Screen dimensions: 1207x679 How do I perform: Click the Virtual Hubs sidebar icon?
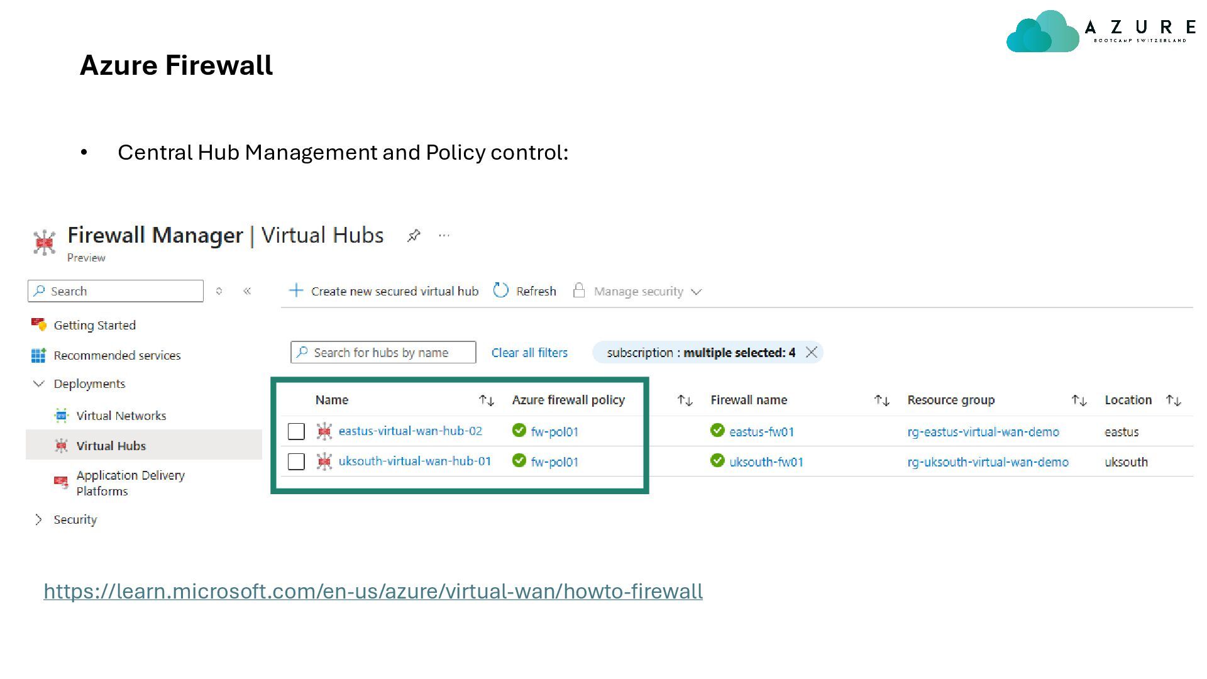click(61, 446)
